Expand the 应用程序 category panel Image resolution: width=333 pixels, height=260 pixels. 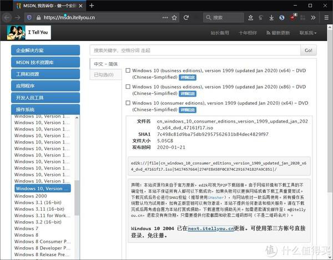(46, 86)
